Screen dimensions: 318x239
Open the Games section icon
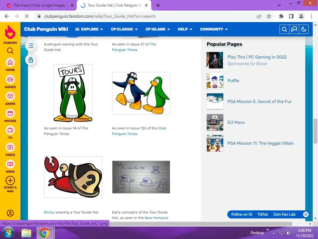pos(10,79)
